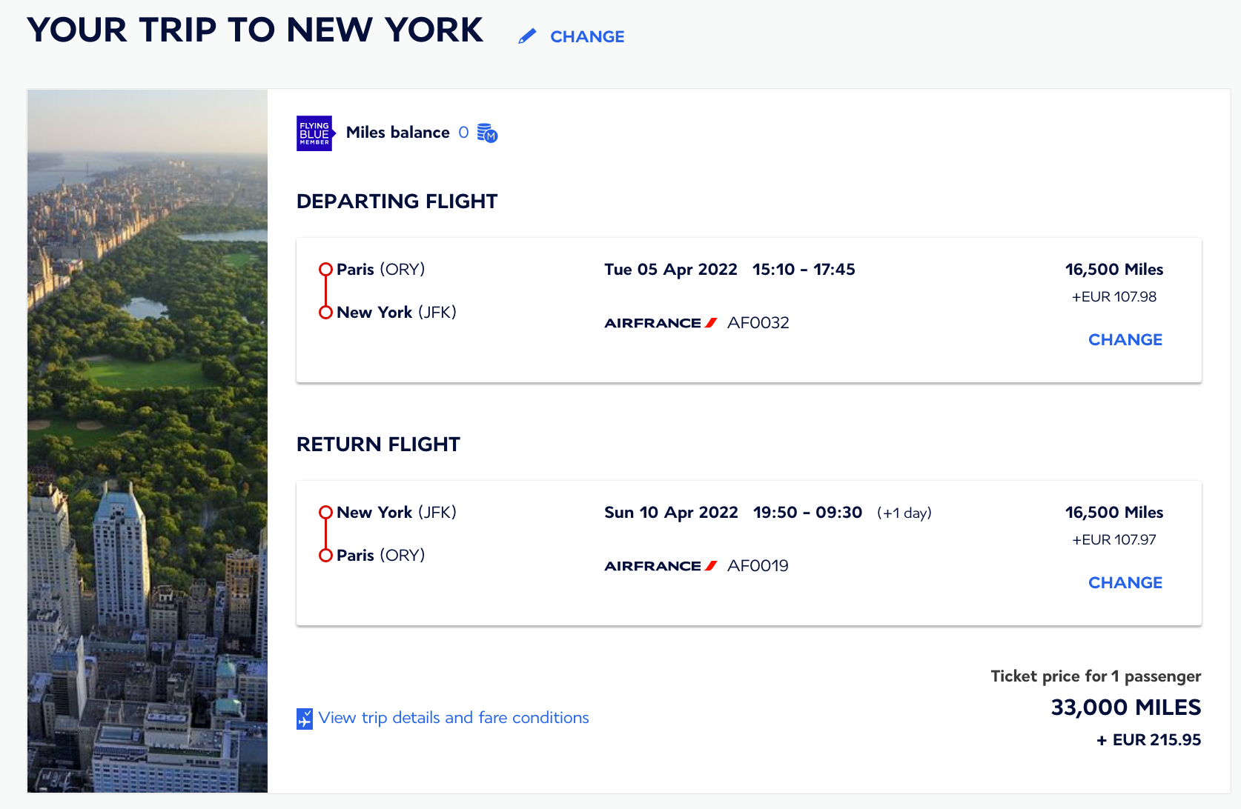Click the 33,000 MILES total price
Image resolution: width=1241 pixels, height=809 pixels.
click(x=1126, y=708)
